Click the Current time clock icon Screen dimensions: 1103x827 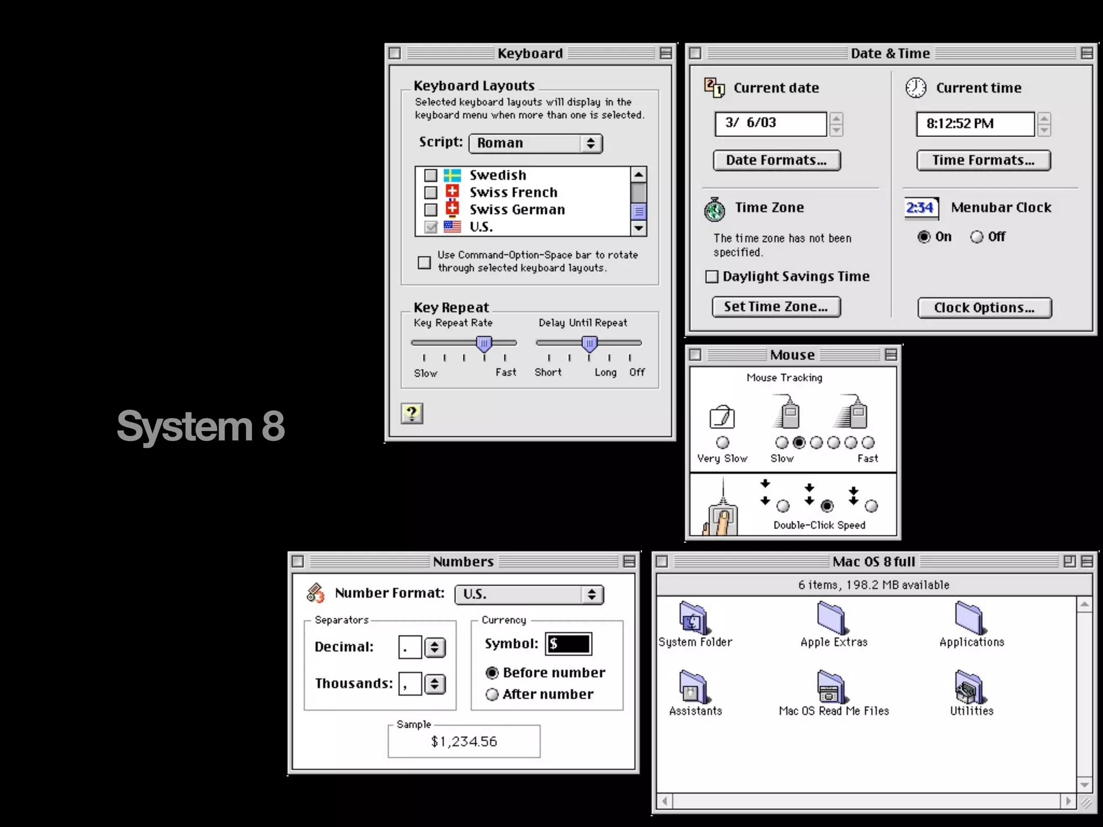point(916,88)
